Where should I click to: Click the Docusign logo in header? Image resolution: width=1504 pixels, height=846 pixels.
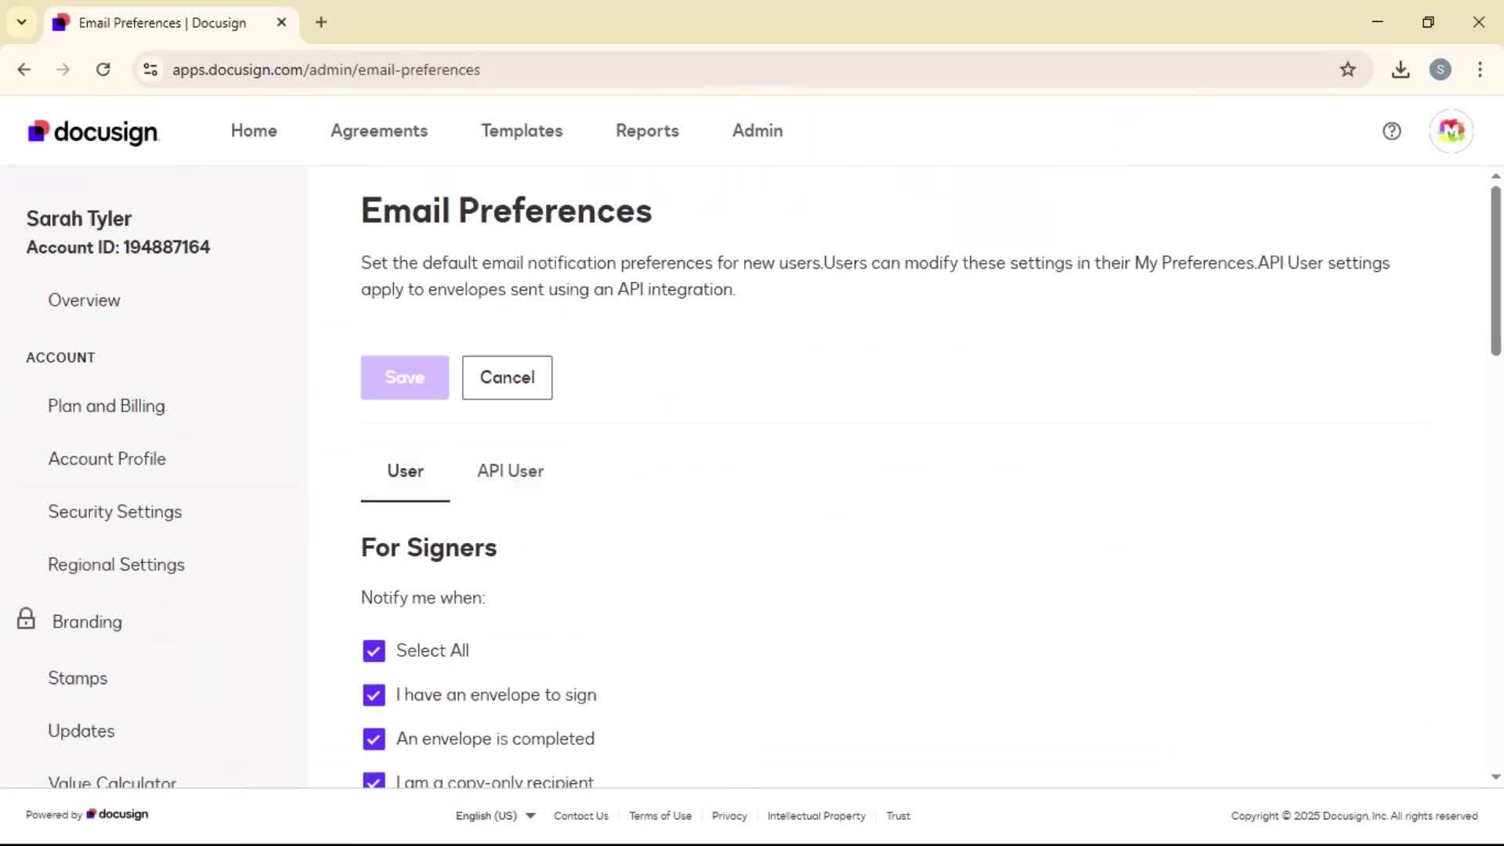pos(93,132)
